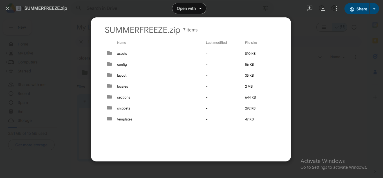The height and width of the screenshot is (178, 383).
Task: Click the Share button
Action: click(x=358, y=9)
